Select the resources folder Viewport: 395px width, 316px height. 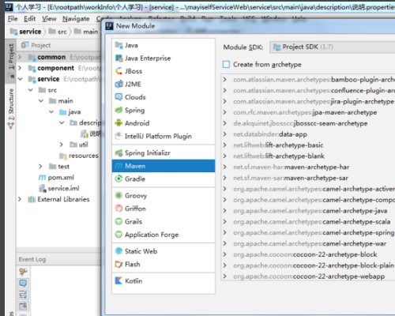(79, 156)
